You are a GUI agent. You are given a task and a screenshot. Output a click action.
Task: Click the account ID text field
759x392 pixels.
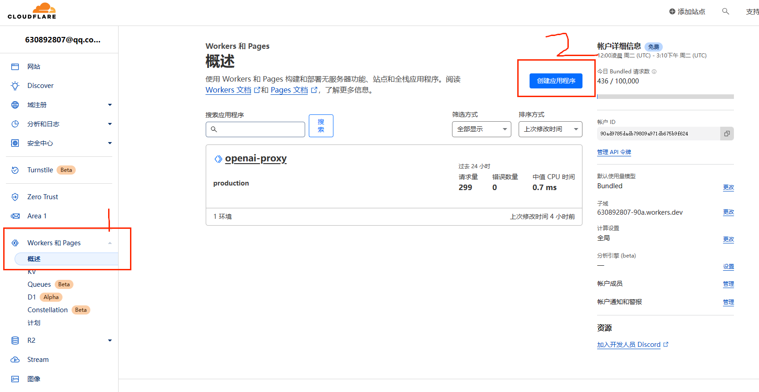pyautogui.click(x=659, y=134)
